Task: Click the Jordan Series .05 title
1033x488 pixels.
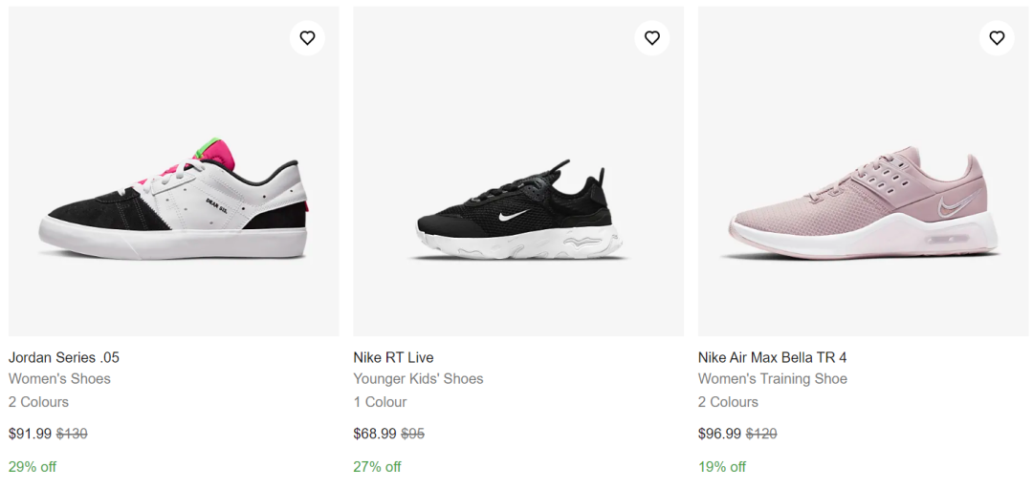Action: [64, 358]
